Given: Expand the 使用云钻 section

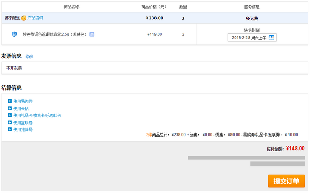Looking at the screenshot, I should (21, 109).
